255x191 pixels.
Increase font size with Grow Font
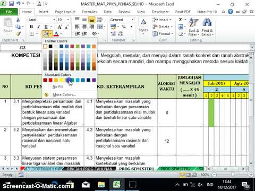(x=59, y=27)
